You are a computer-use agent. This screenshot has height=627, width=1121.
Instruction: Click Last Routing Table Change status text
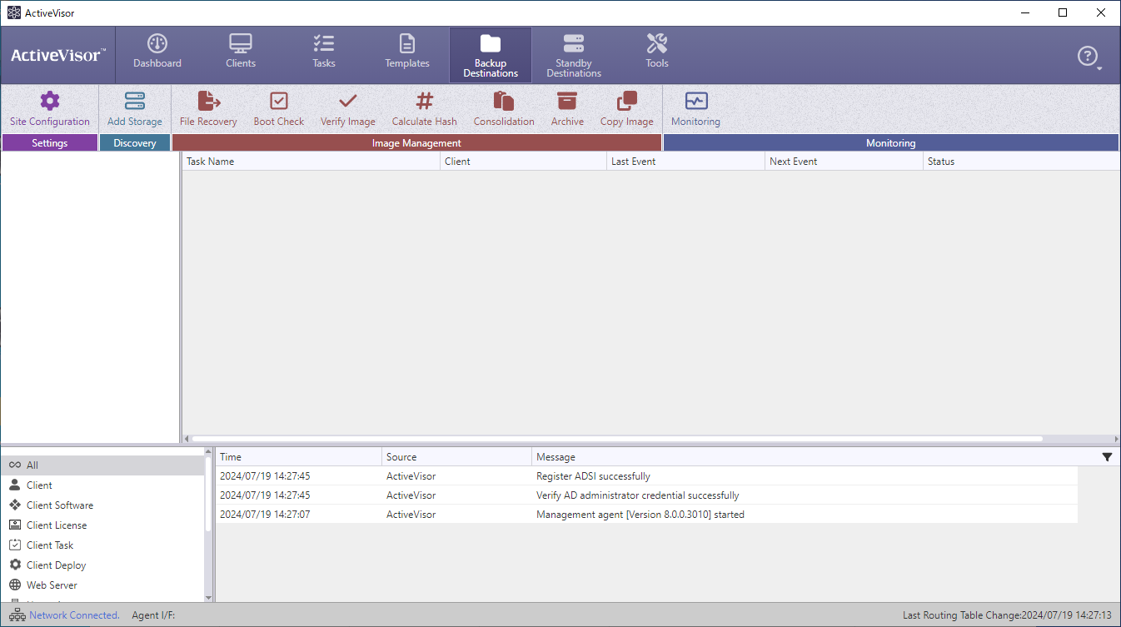pos(1007,615)
